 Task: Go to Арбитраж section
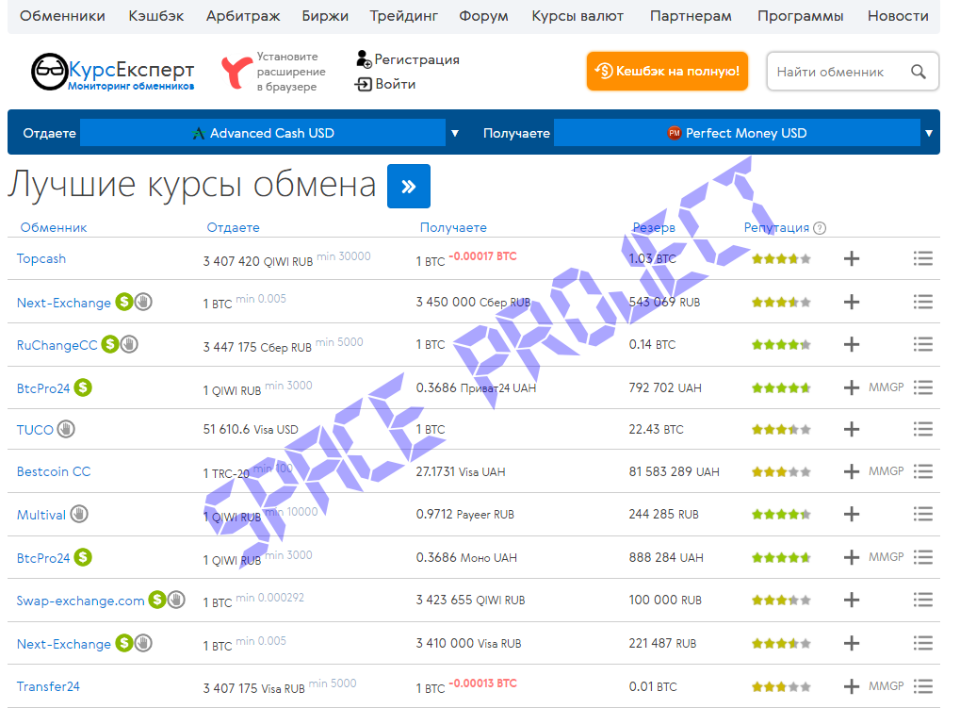click(x=243, y=16)
